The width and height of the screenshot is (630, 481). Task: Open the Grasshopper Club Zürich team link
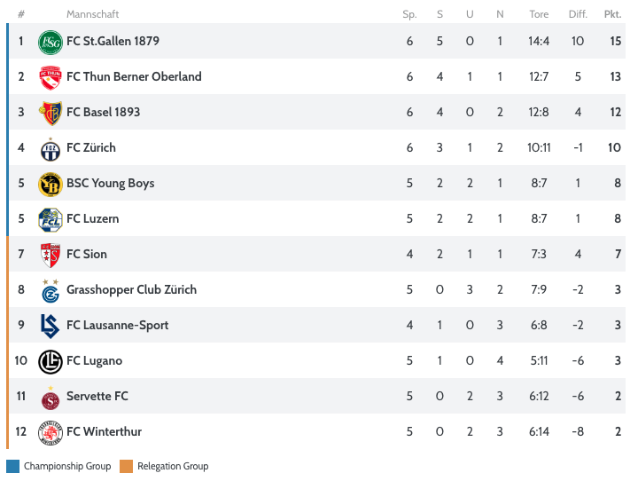pyautogui.click(x=132, y=289)
